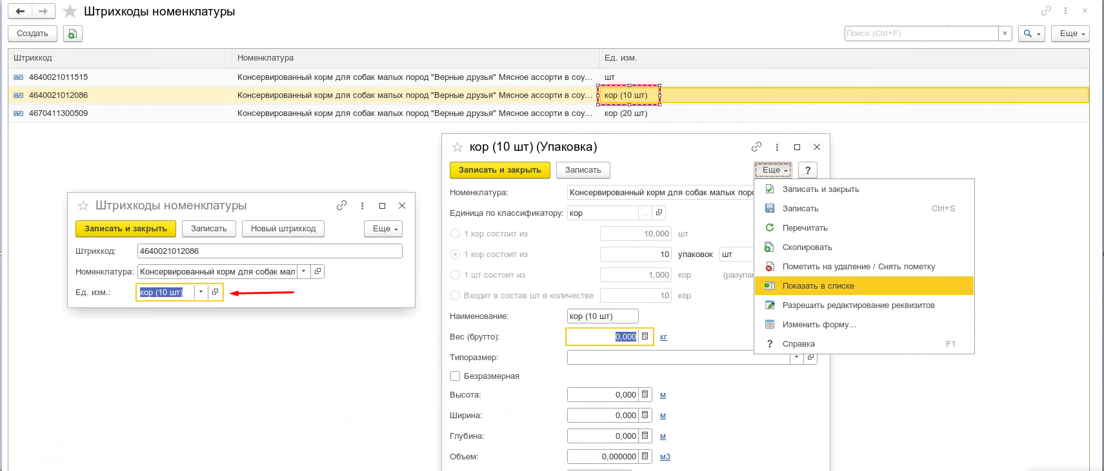This screenshot has width=1104, height=471.
Task: Copy link icon in main window header
Action: coord(1046,10)
